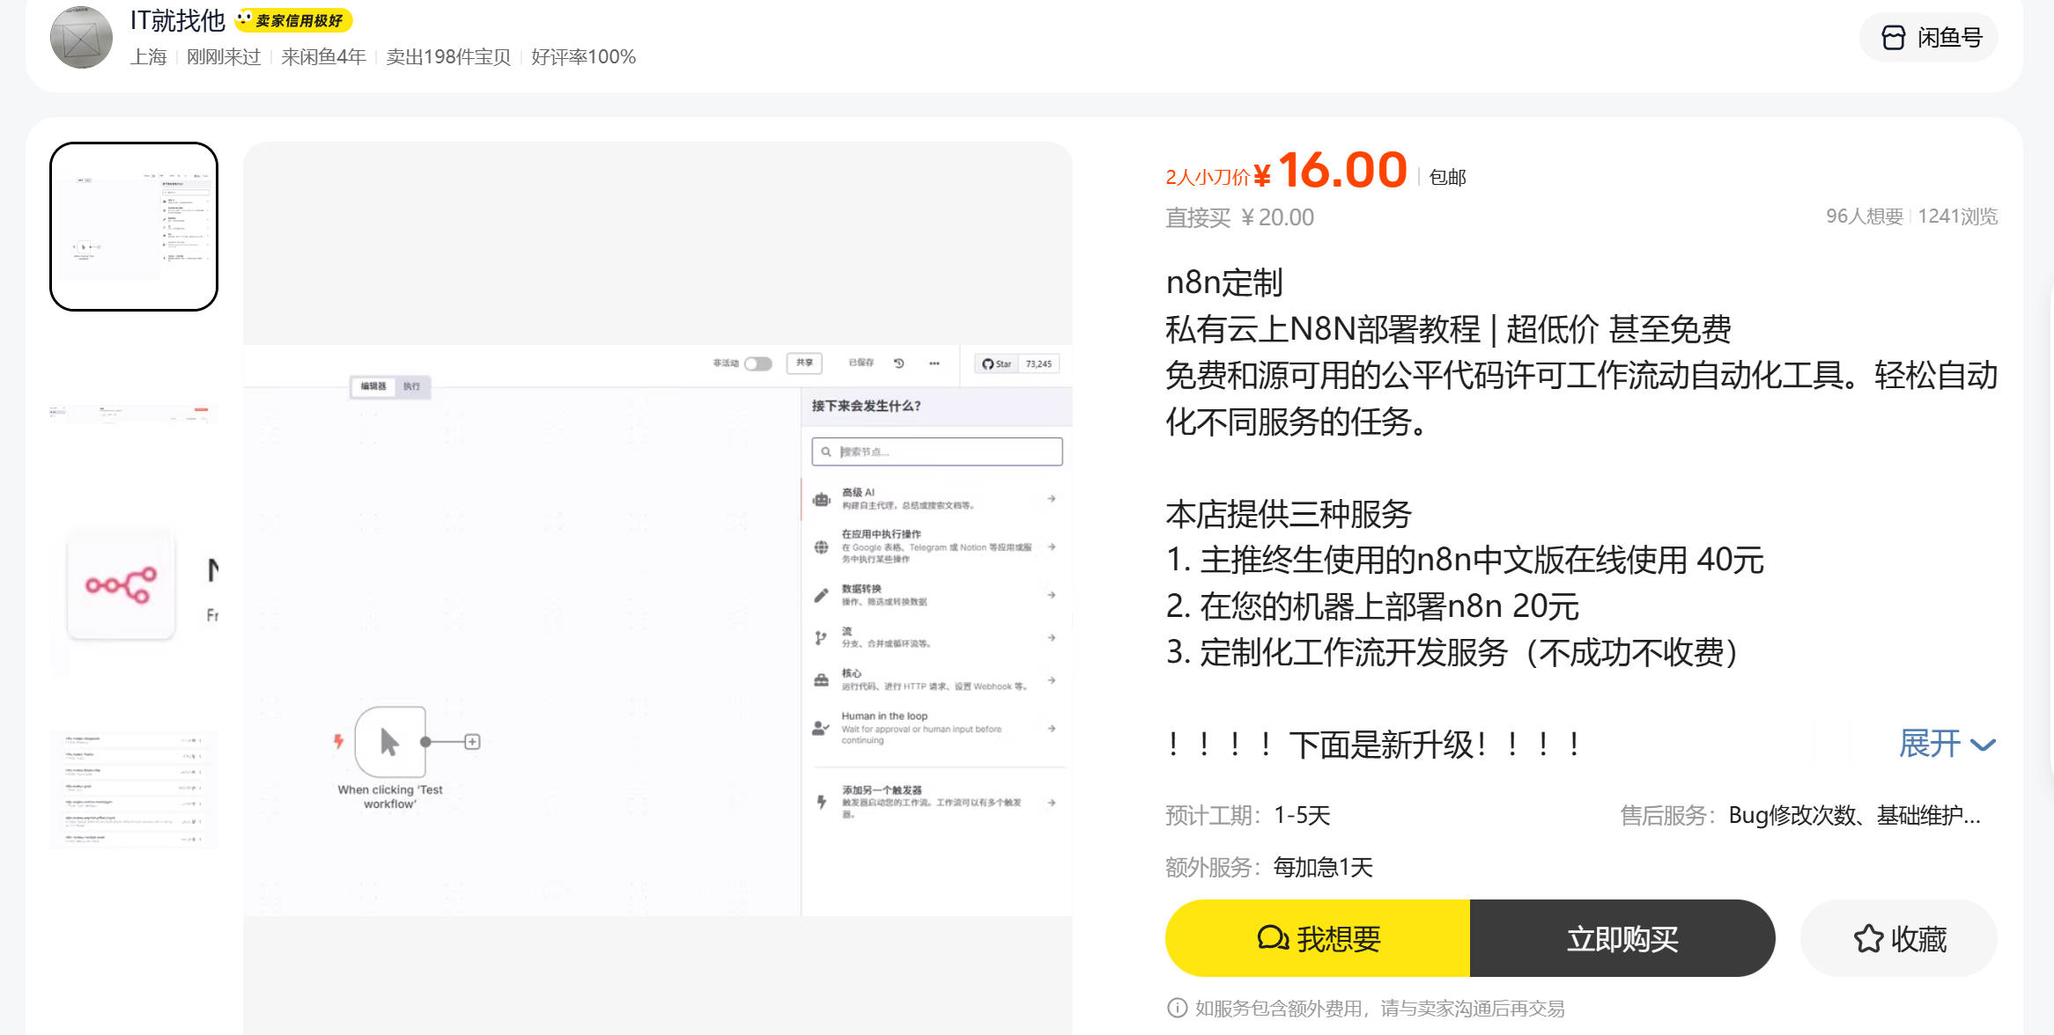Viewport: 2054px width, 1035px height.
Task: Click 来闲鱼4年 seller stat
Action: click(323, 57)
